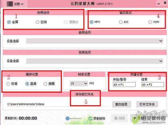Click the 预览 preview button
This screenshot has height=125, width=168.
click(x=120, y=118)
